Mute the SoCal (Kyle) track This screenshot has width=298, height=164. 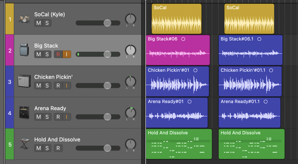tap(39, 23)
